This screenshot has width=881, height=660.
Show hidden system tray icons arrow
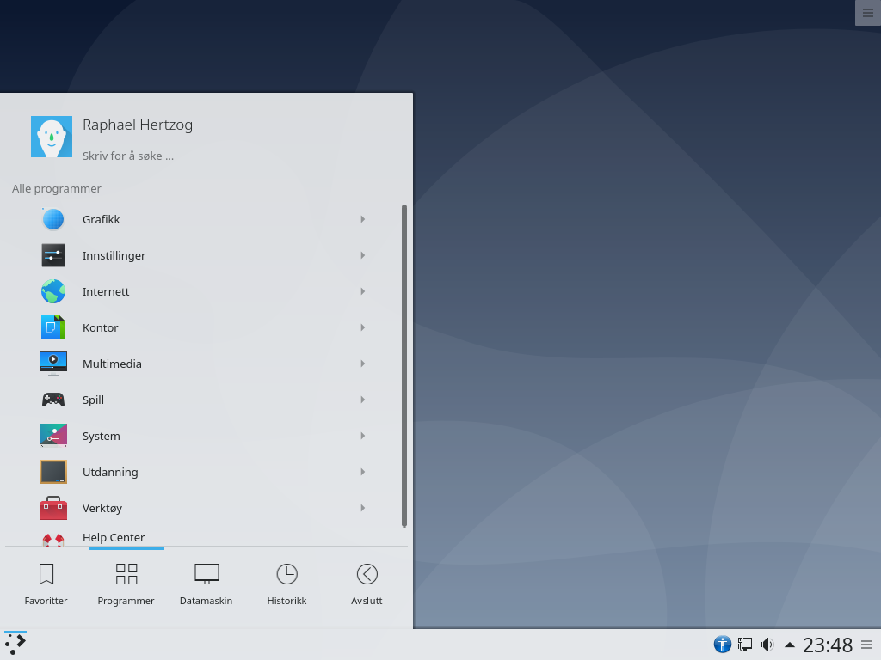(x=789, y=645)
